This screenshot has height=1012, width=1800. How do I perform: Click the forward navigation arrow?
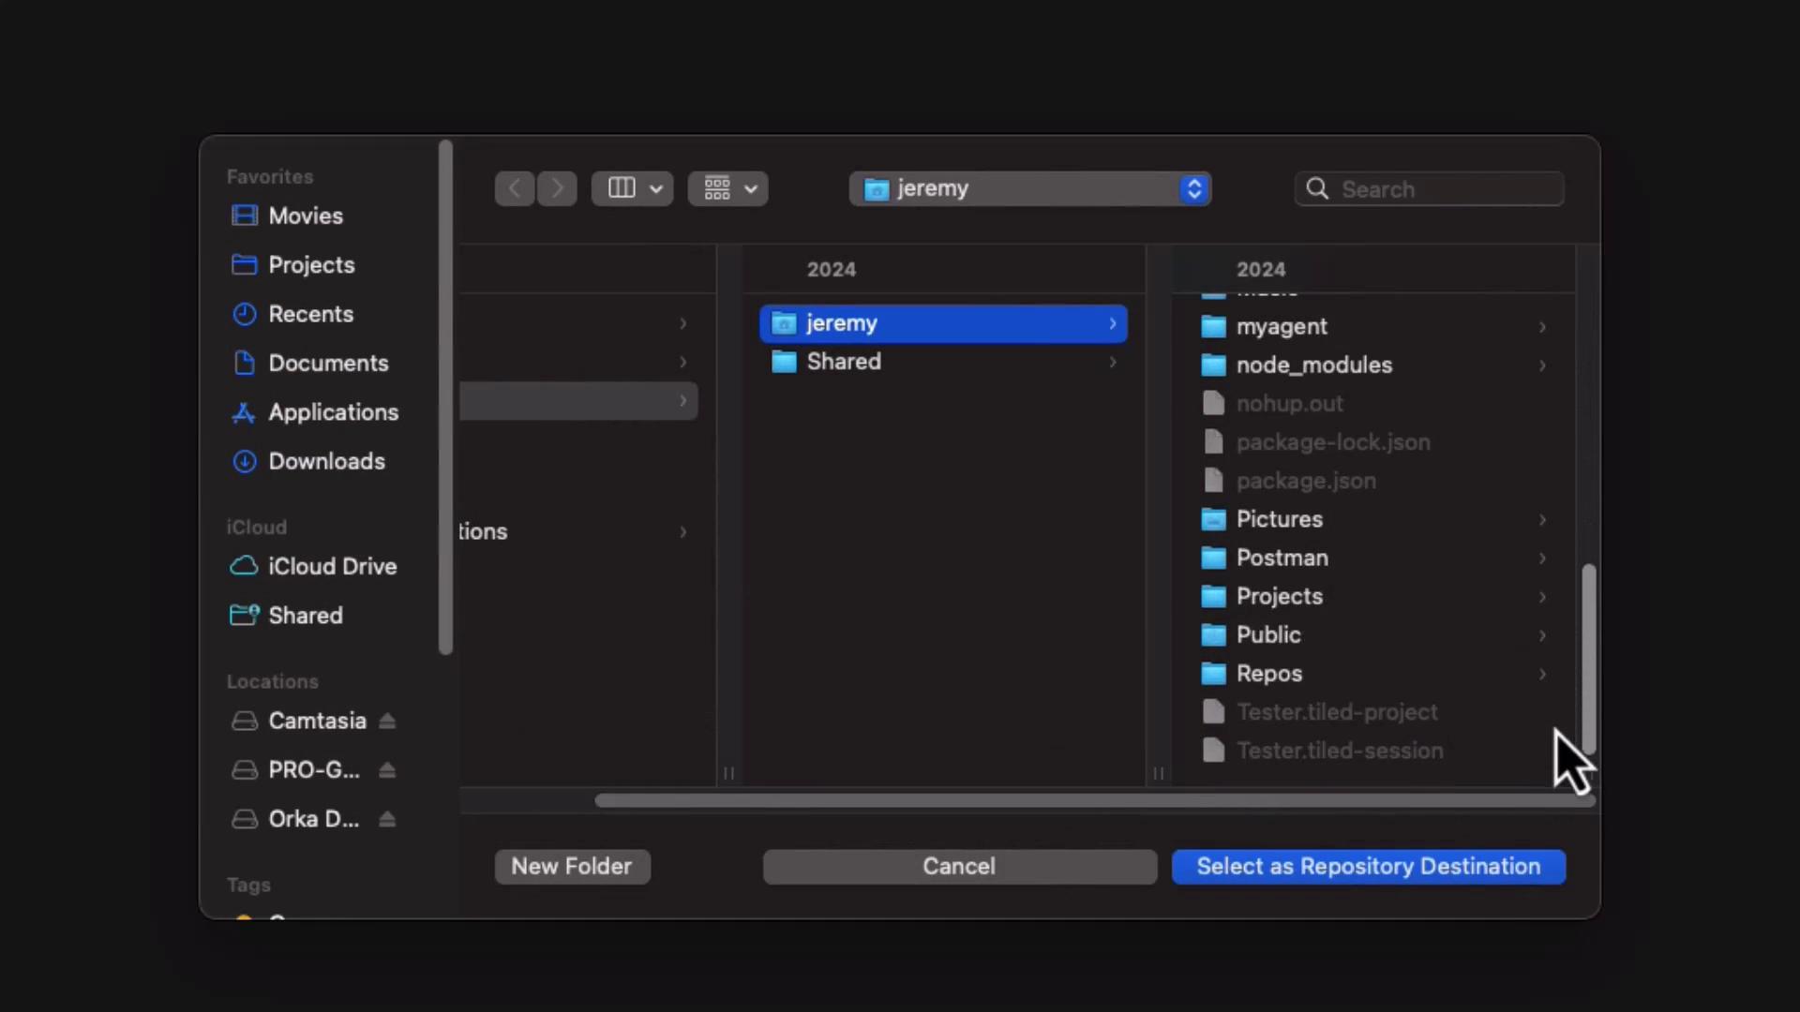coord(558,188)
